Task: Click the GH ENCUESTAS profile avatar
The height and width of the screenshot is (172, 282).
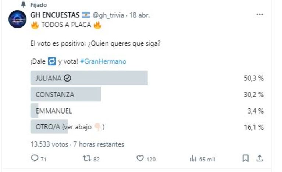Action: point(17,19)
